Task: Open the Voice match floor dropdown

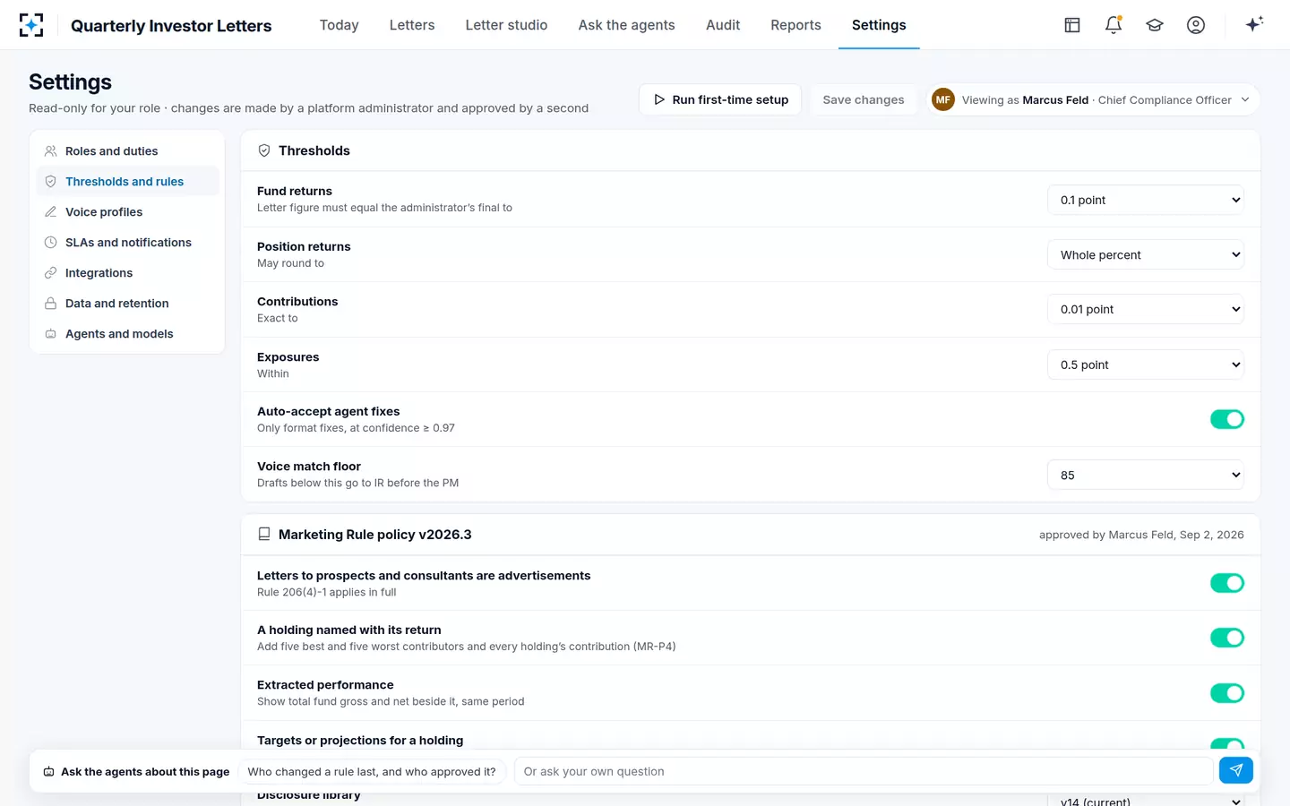Action: point(1146,475)
